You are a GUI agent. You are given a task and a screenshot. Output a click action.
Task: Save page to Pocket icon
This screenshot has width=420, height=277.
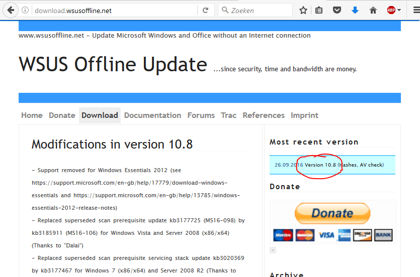[x=337, y=11]
